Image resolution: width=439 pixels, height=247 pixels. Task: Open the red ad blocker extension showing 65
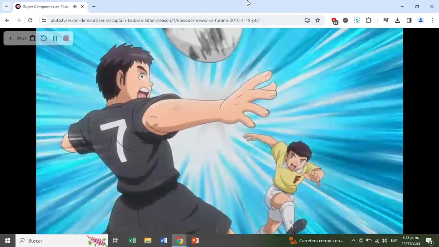pyautogui.click(x=334, y=21)
